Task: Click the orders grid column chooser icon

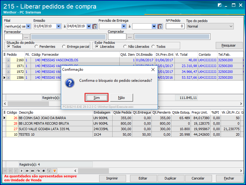Action: 4,55
